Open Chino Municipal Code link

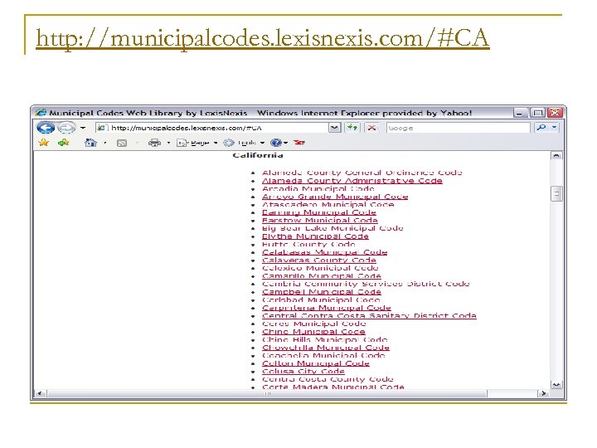coord(313,331)
